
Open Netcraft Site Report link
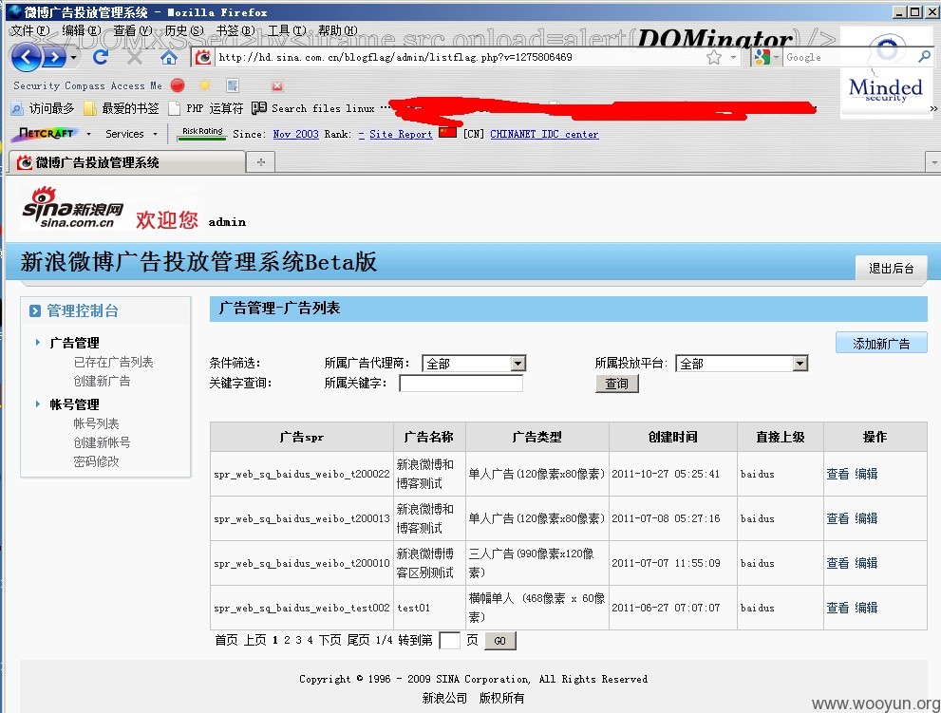pos(401,134)
